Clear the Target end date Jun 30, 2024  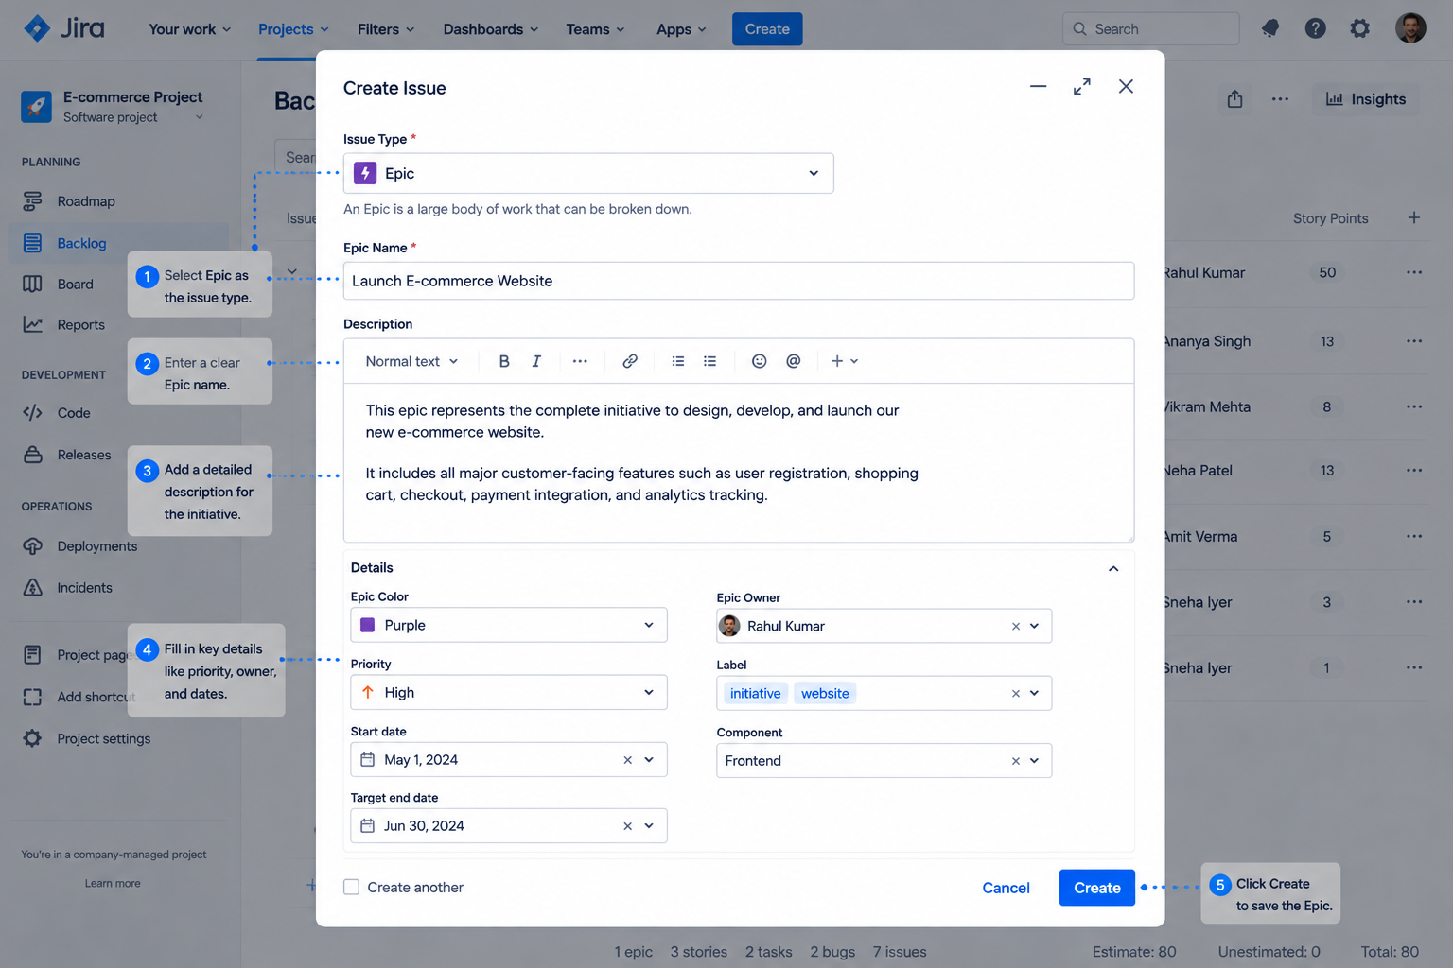(x=627, y=826)
